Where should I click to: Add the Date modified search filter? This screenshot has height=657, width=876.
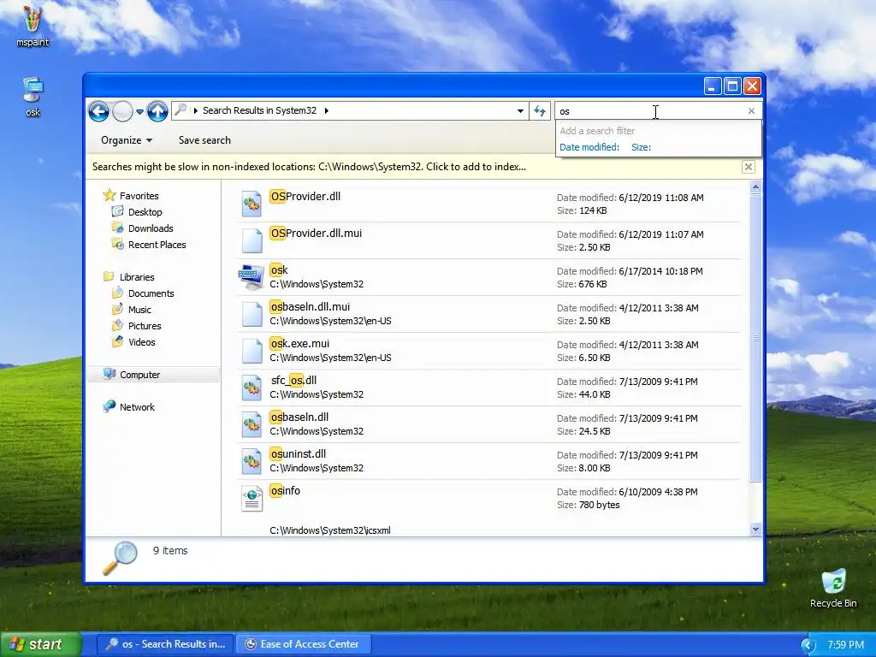589,147
